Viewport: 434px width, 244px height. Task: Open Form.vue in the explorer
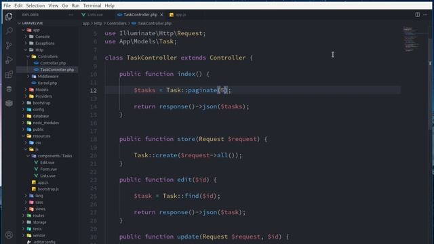48,169
